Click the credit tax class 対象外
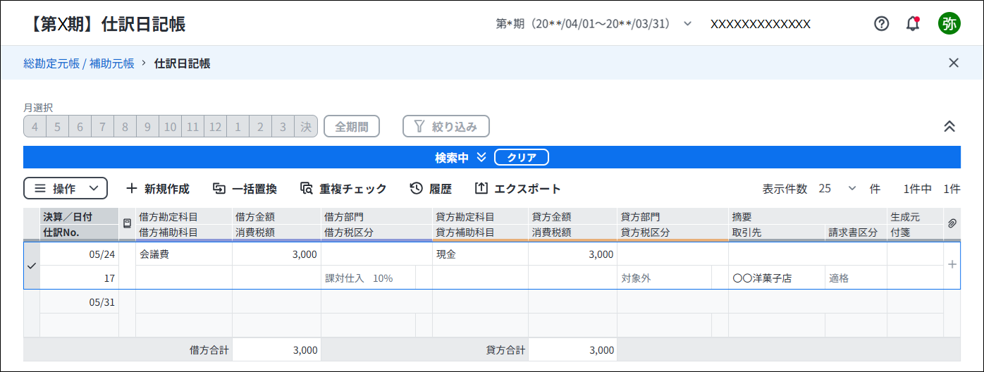The image size is (984, 372). 664,278
